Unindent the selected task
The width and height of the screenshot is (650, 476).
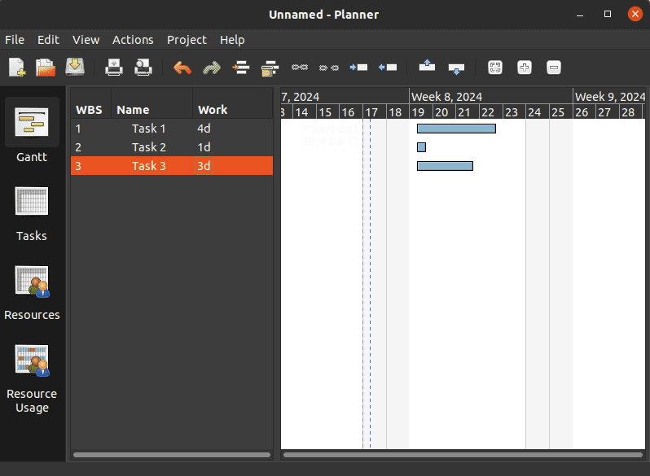click(388, 67)
